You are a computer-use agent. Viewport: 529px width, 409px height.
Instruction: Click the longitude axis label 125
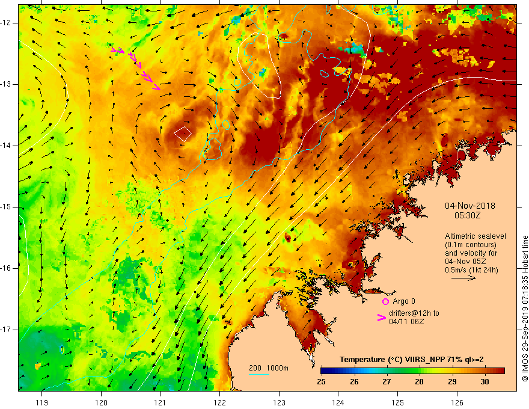coord(398,402)
